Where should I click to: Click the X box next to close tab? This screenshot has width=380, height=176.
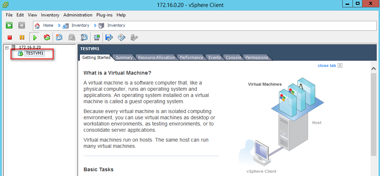[x=340, y=65]
